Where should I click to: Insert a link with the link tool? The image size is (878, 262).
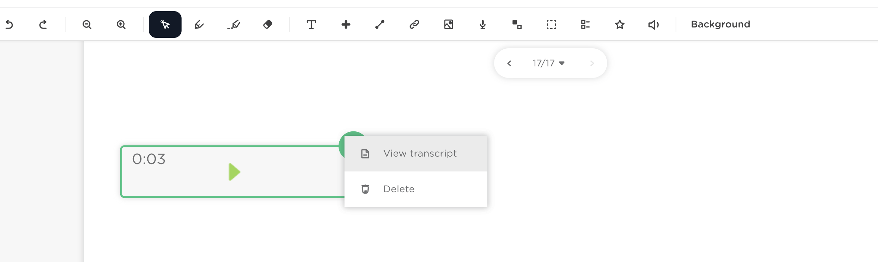[x=414, y=24]
